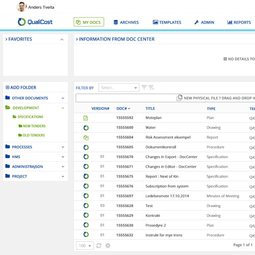Click the No Details list icon
255x255 pixels.
[x=225, y=59]
